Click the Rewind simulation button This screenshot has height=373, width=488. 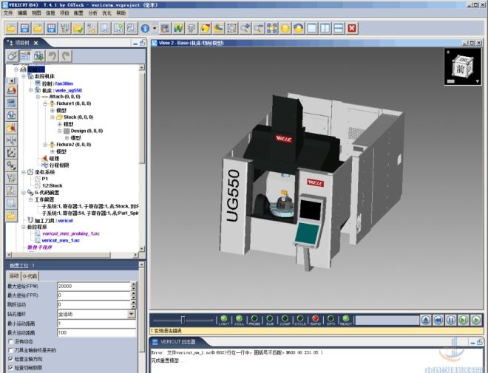tap(438, 320)
